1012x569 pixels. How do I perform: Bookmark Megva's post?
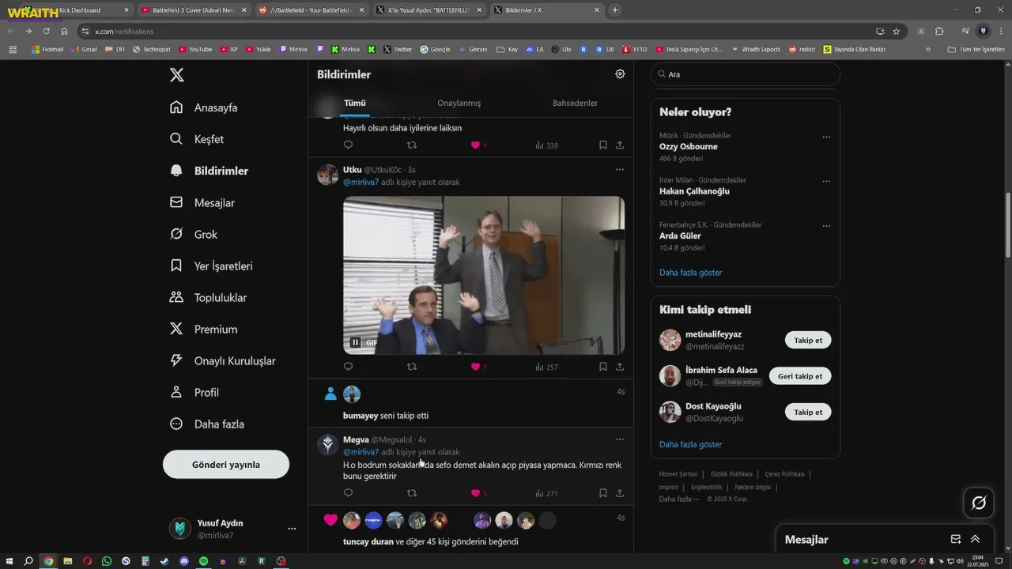click(602, 493)
